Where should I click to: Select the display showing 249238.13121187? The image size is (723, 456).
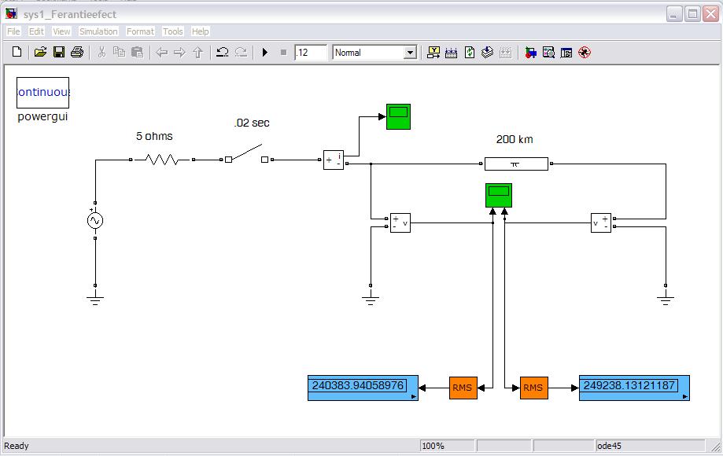click(633, 388)
